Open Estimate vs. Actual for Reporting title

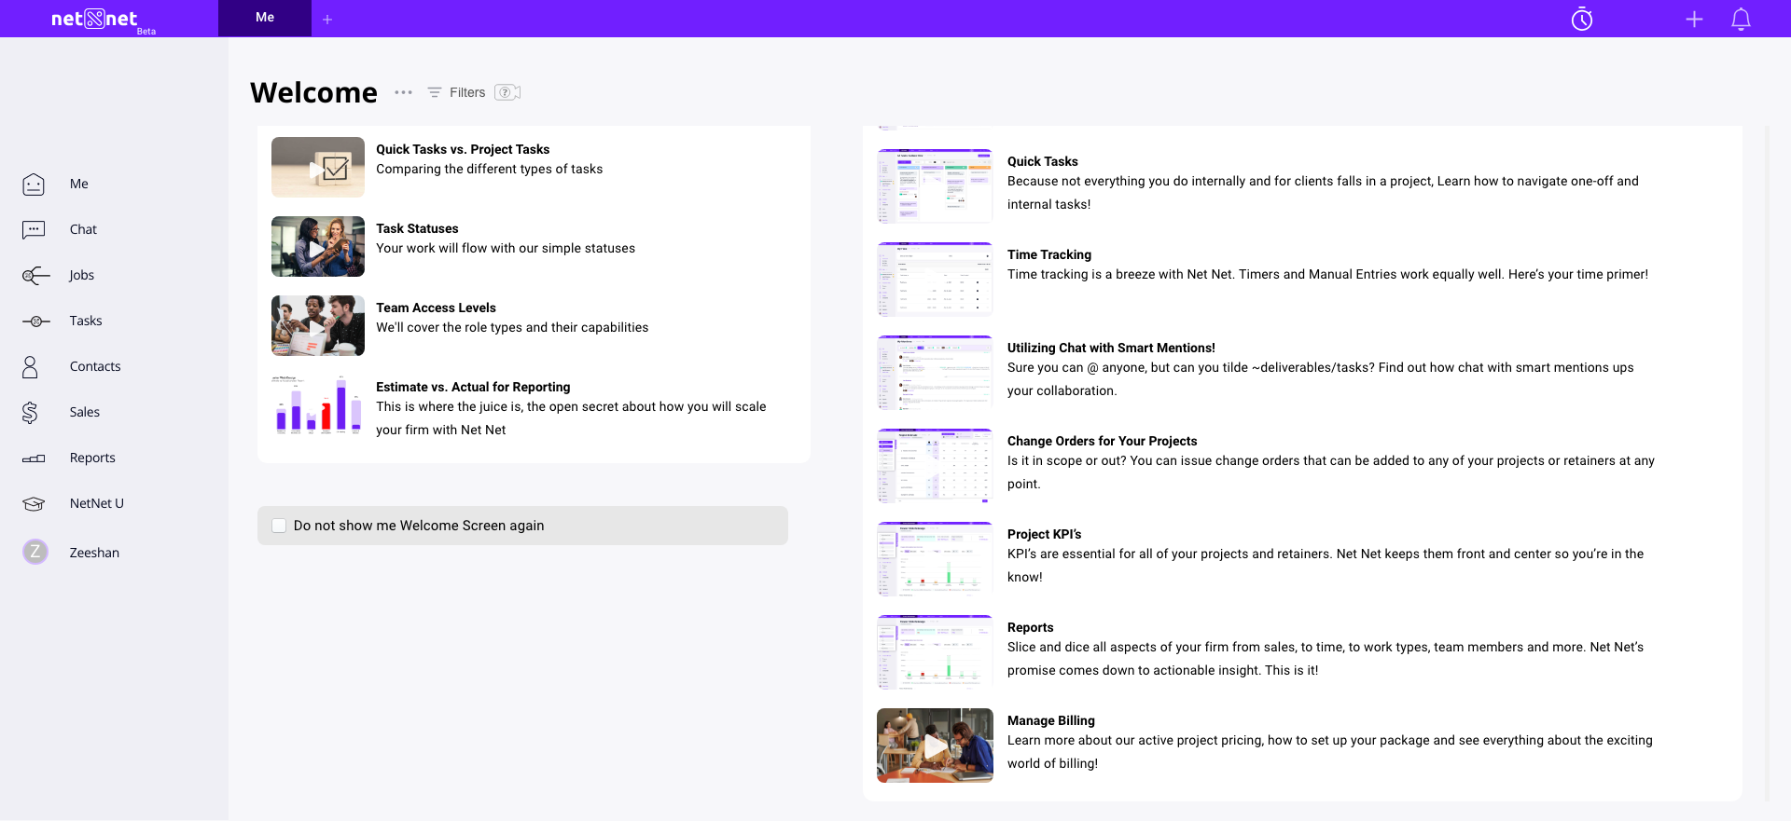(473, 388)
